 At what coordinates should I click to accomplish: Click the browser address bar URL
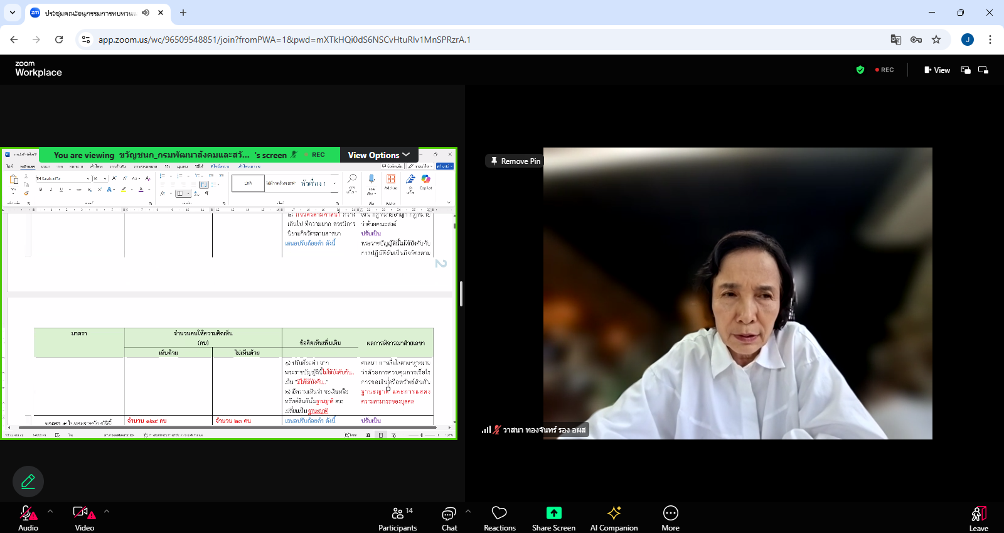284,40
